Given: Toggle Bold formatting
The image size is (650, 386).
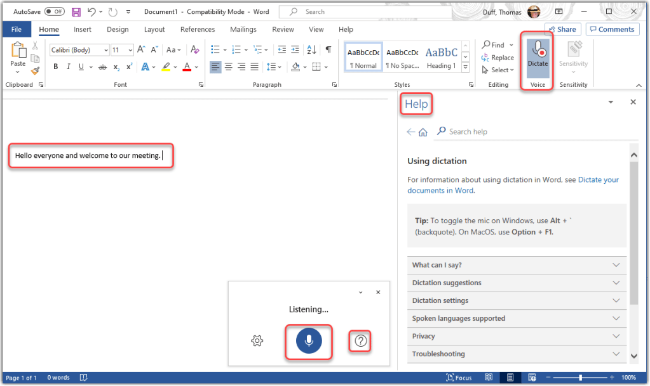Looking at the screenshot, I should (56, 67).
